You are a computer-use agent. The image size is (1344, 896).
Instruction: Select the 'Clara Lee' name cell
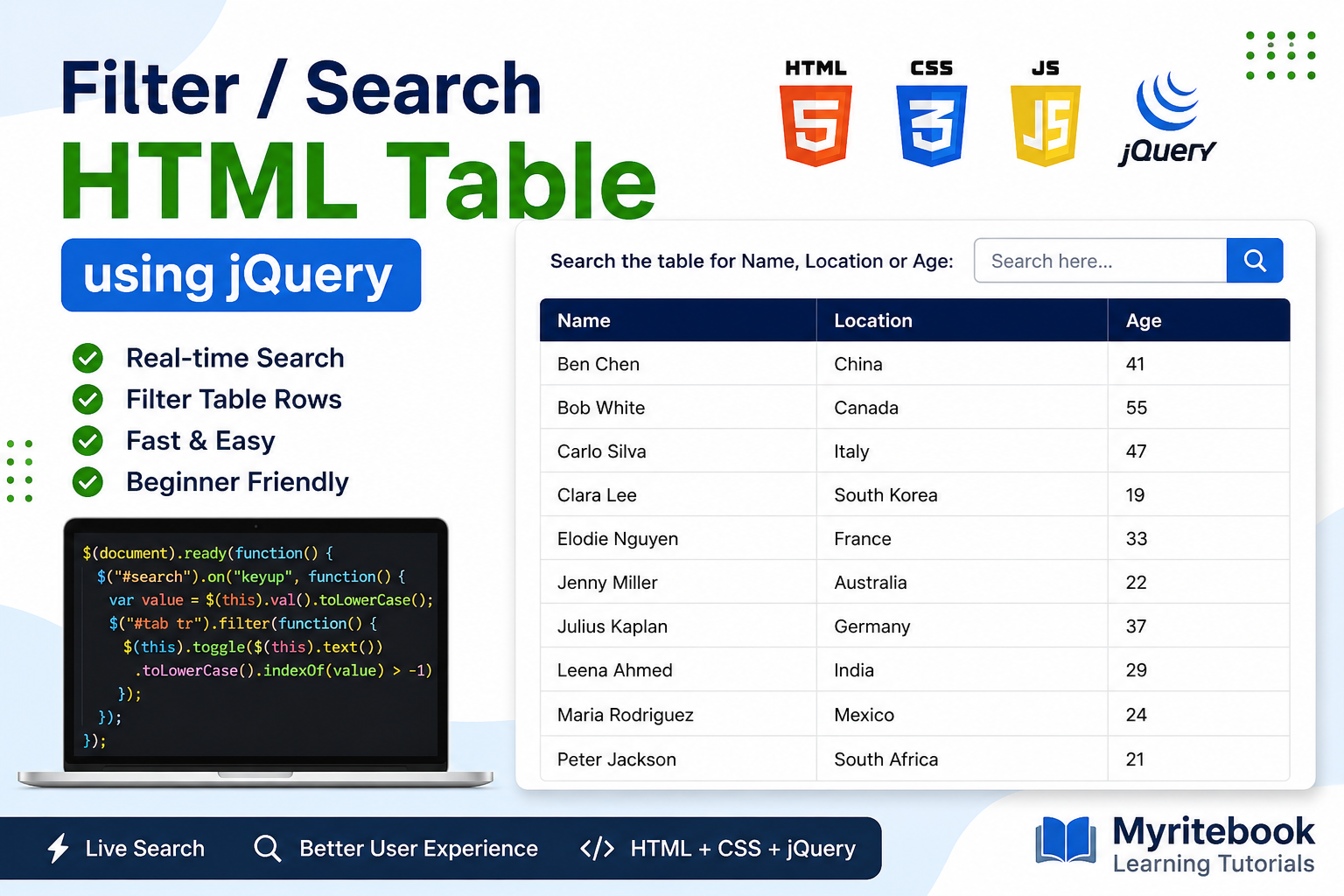click(x=678, y=495)
